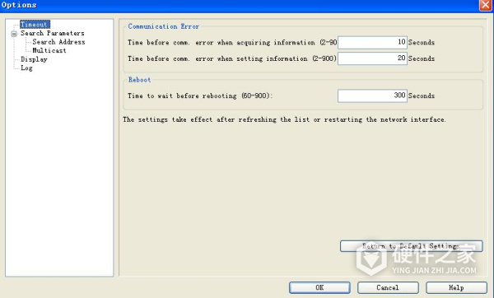Focus the acquiring information timeout field
Viewport: 494px width, 298px height.
(372, 42)
